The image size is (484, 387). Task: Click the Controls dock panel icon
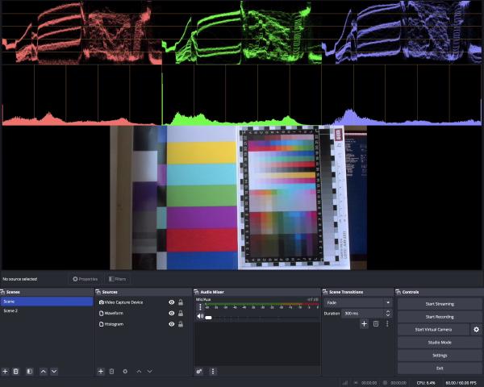pyautogui.click(x=398, y=292)
